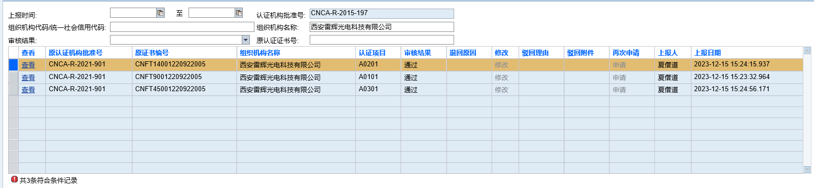This screenshot has width=814, height=188.
Task: Click the 退回原因 column header
Action: click(463, 53)
